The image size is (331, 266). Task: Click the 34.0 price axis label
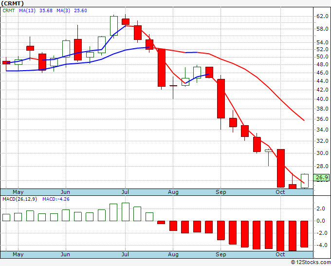click(322, 130)
